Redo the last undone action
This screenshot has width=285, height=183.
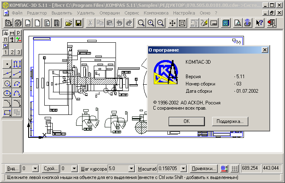tap(129, 23)
